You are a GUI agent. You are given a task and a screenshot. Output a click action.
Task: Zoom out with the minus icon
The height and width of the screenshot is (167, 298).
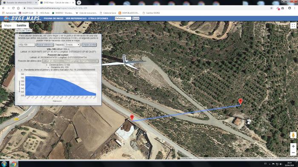293,153
